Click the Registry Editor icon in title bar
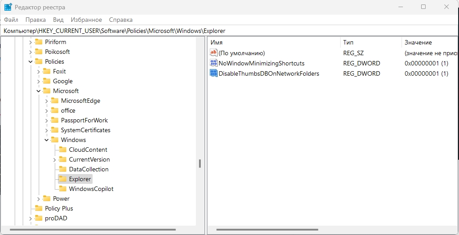Screen dimensions: 459x235 (x=8, y=7)
